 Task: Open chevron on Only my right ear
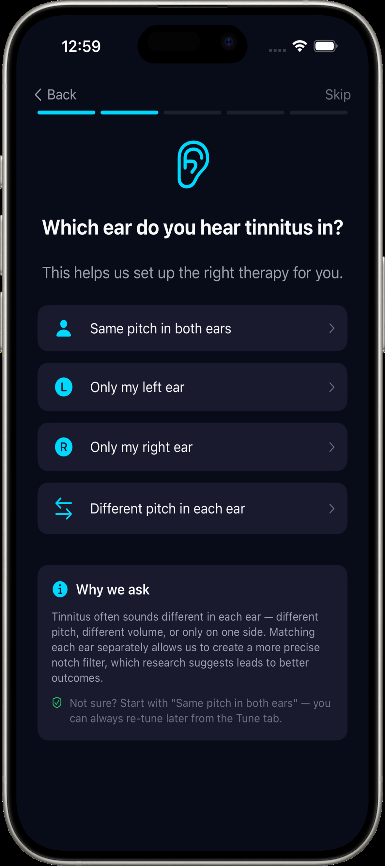coord(331,447)
